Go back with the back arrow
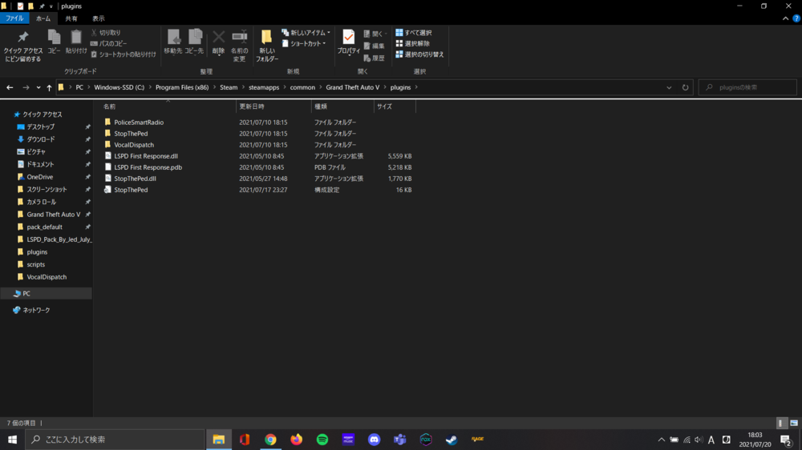The image size is (802, 450). pyautogui.click(x=10, y=87)
